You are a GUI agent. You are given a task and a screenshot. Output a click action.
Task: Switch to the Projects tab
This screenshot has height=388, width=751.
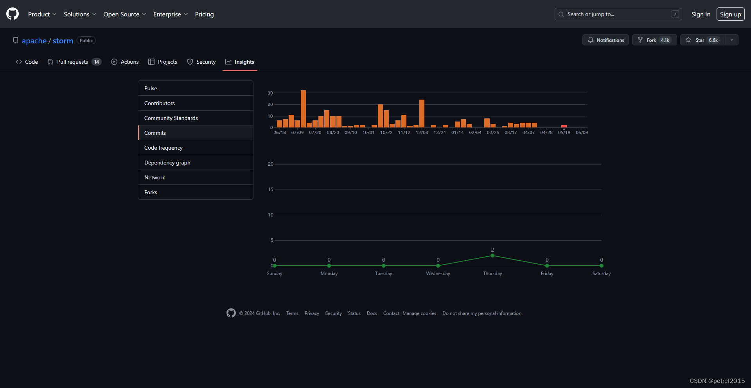163,62
